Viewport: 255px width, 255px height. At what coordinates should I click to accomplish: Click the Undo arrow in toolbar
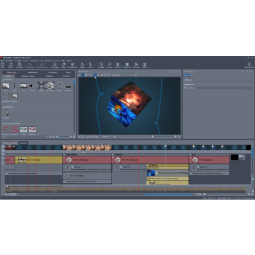tap(30, 64)
